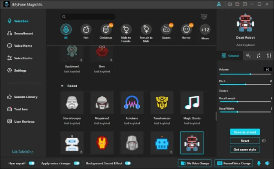Click the speaker icon in bottom bar
Image resolution: width=274 pixels, height=169 pixels.
click(x=267, y=163)
